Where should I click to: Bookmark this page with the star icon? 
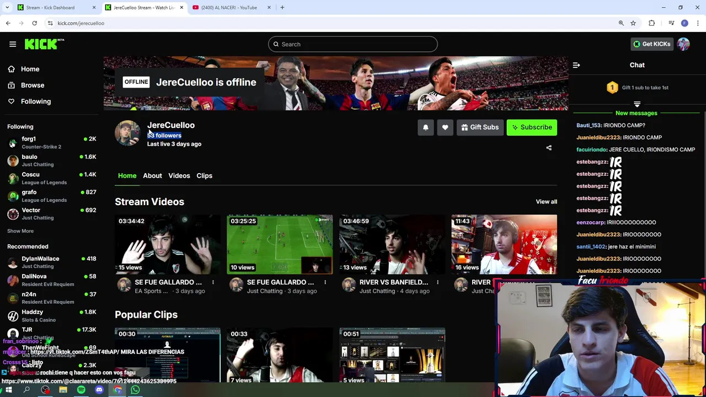point(633,23)
